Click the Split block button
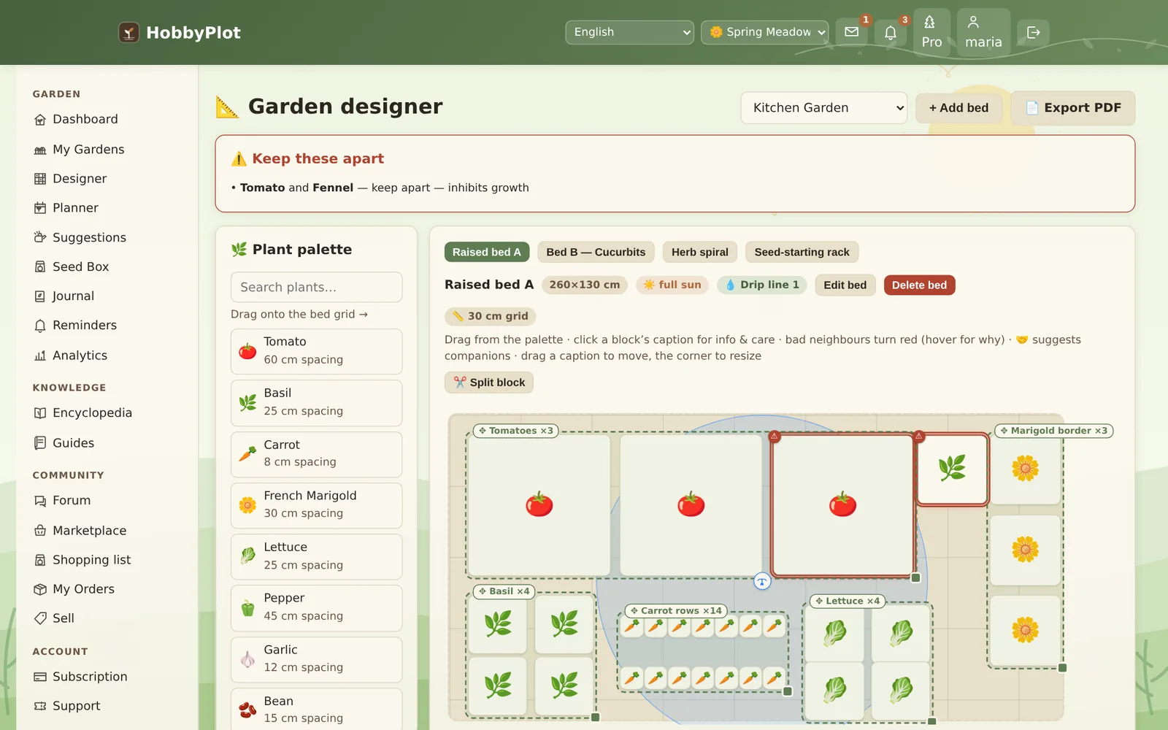Viewport: 1168px width, 730px height. [x=489, y=383]
